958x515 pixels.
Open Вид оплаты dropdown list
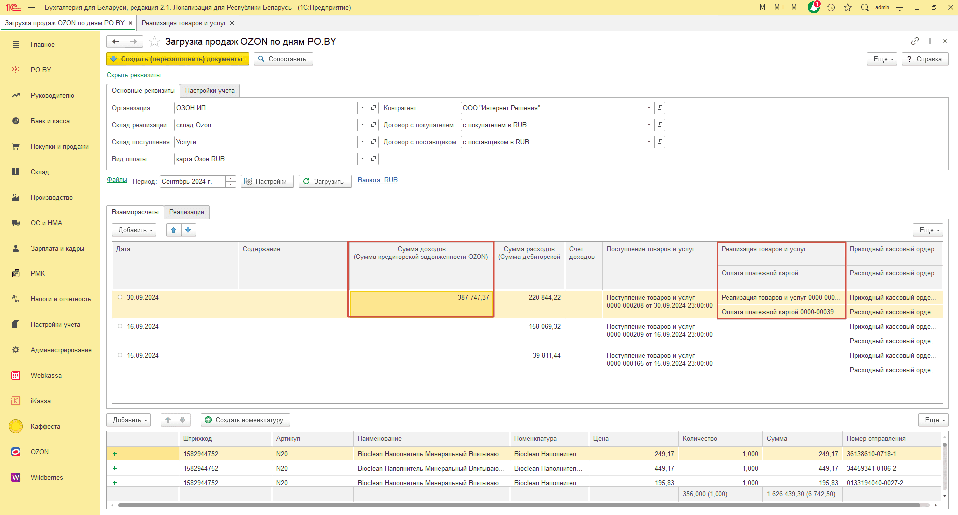pos(363,159)
